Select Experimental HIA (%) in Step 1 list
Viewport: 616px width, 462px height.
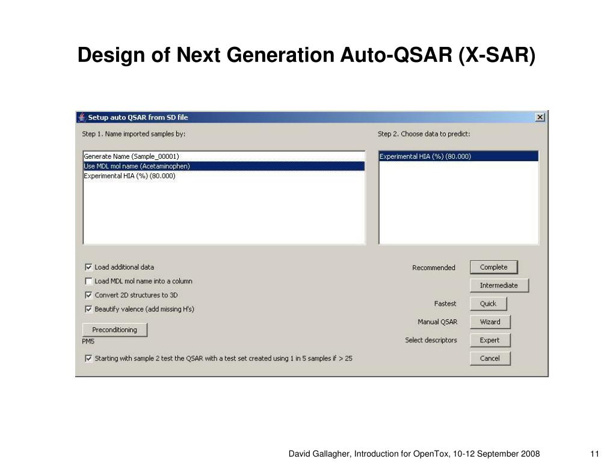click(224, 176)
